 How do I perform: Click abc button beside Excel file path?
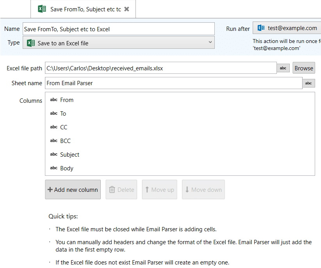point(283,68)
